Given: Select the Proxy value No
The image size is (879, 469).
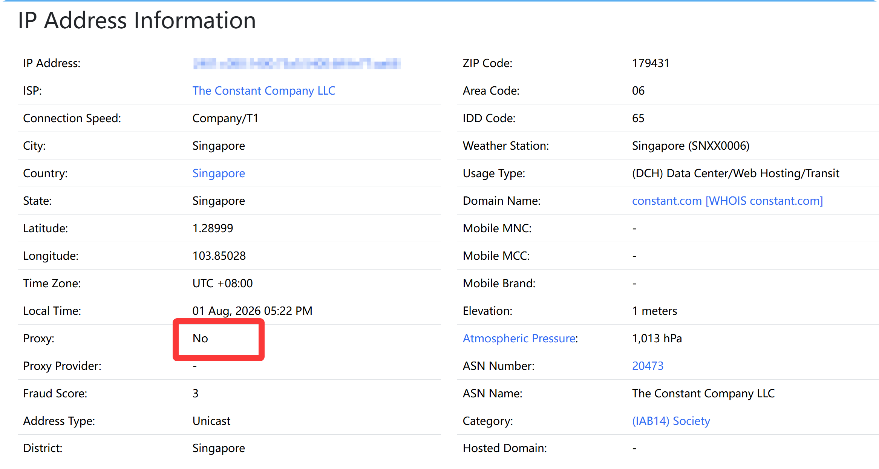Looking at the screenshot, I should click(200, 339).
